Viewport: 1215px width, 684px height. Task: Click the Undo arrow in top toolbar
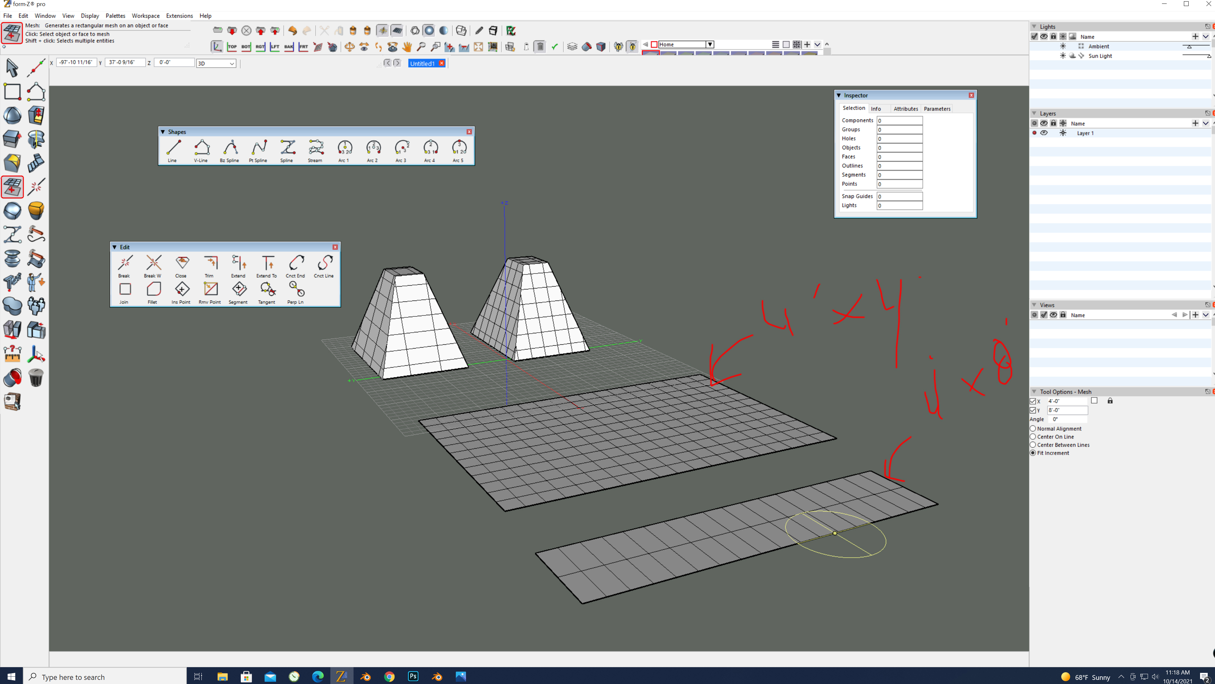pyautogui.click(x=293, y=31)
